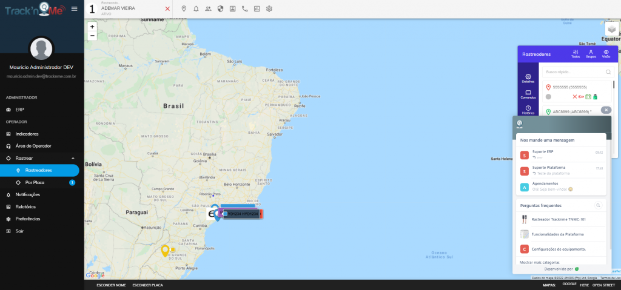Select tracker 5555555 in the list
The height and width of the screenshot is (290, 621).
[x=577, y=92]
